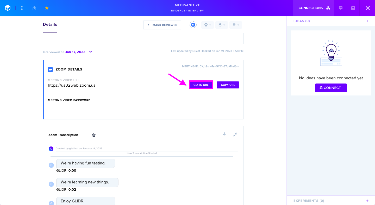Click Go To URL button
This screenshot has width=375, height=205.
coord(201,85)
